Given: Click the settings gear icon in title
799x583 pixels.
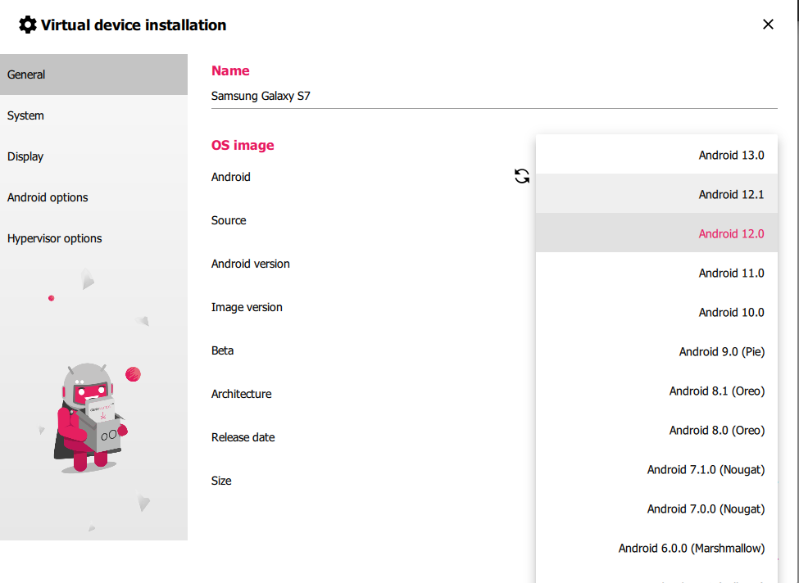Looking at the screenshot, I should coord(27,25).
